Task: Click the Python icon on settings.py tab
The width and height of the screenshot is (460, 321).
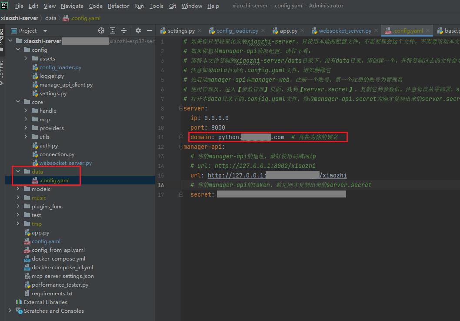Action: pyautogui.click(x=163, y=30)
